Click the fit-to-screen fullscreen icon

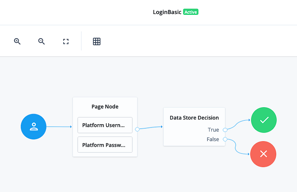pyautogui.click(x=66, y=42)
